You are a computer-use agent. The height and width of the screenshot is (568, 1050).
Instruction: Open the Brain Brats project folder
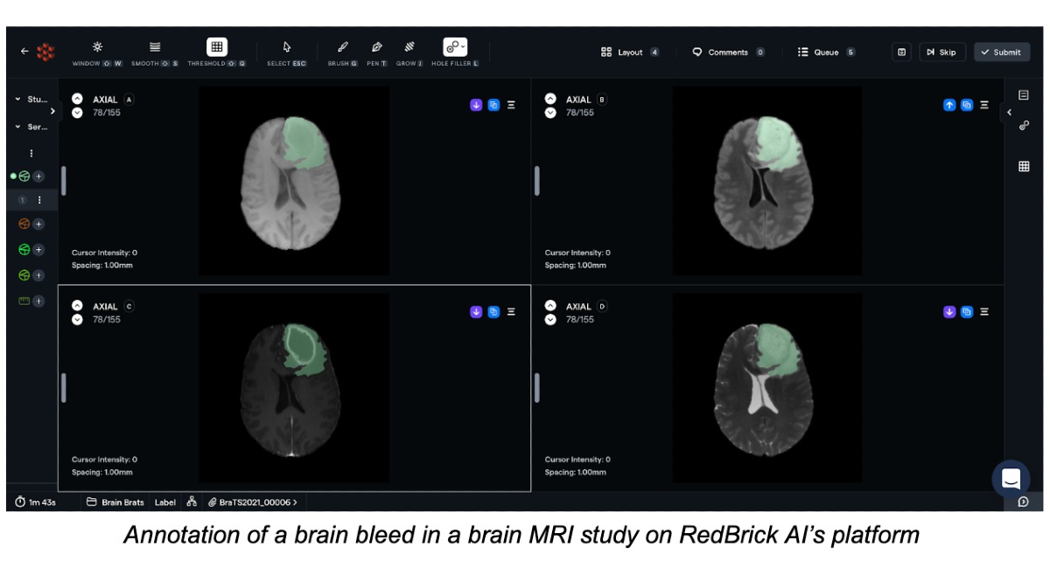pos(115,502)
